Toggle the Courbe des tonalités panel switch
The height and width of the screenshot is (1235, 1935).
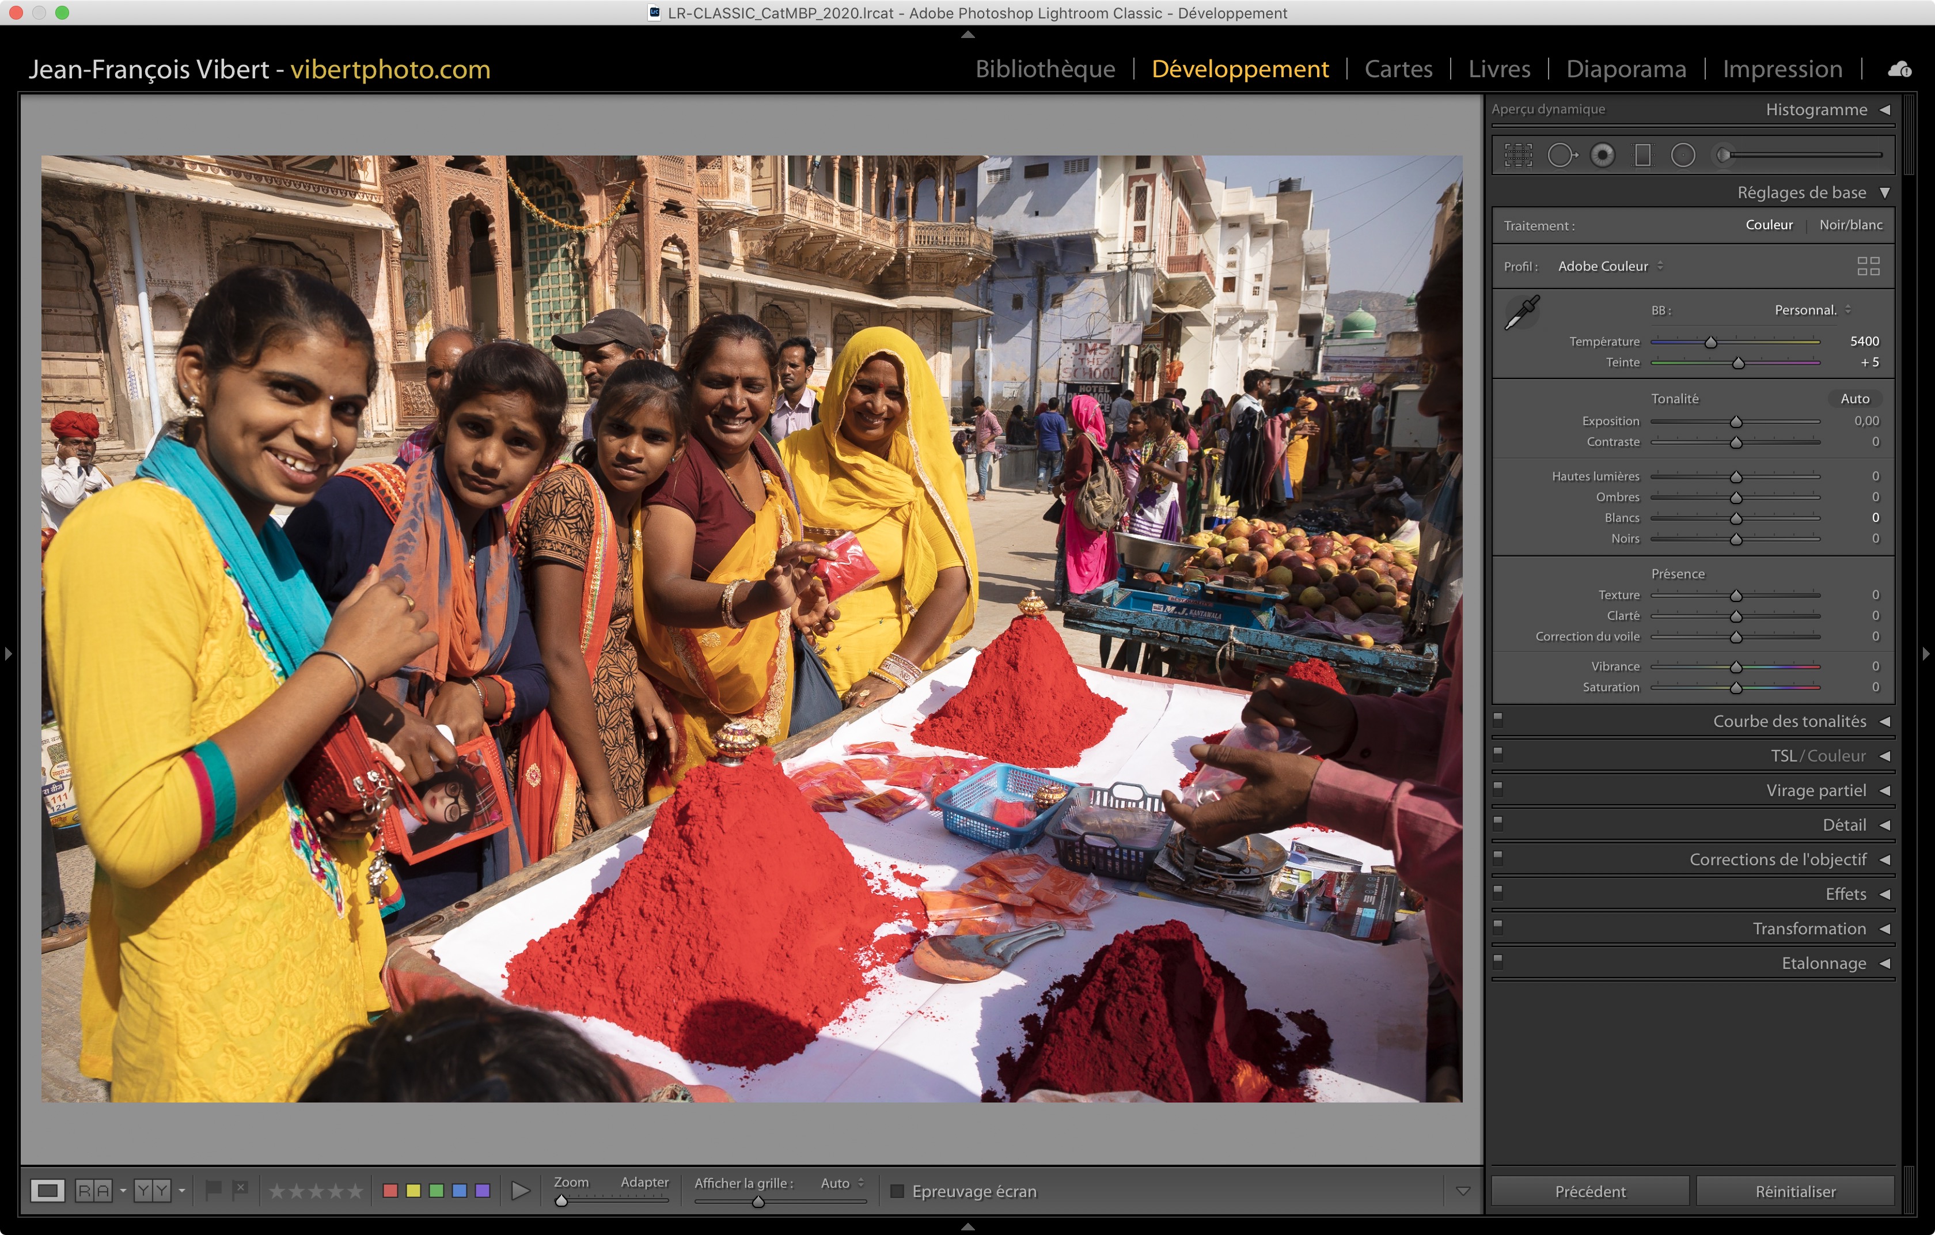(x=1498, y=720)
